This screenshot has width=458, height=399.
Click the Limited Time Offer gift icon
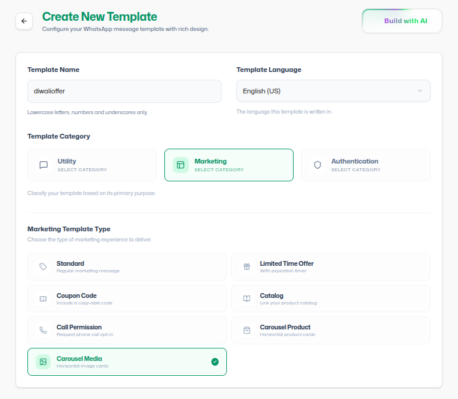pos(247,266)
